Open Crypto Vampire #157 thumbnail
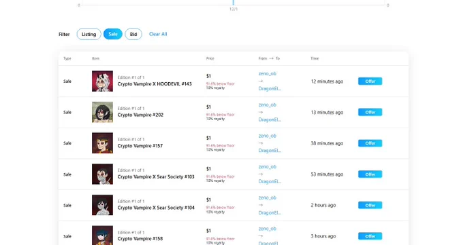 coord(102,143)
